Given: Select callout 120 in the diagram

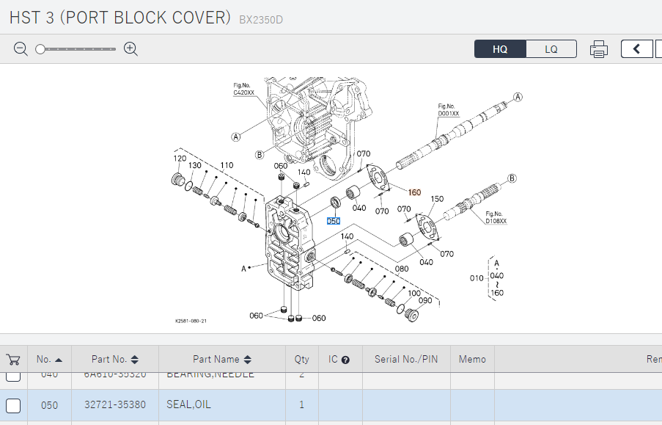Looking at the screenshot, I should pos(180,158).
